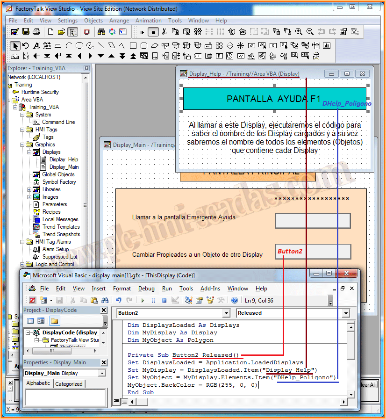
Task: Select Display_Help in the Explorer tree
Action: (64, 159)
